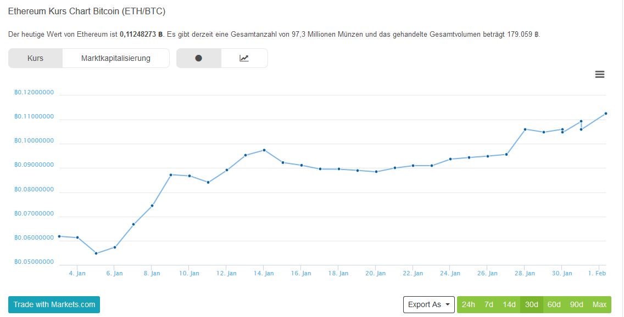This screenshot has height=317, width=624.
Task: Toggle the 30d time range
Action: (x=531, y=304)
